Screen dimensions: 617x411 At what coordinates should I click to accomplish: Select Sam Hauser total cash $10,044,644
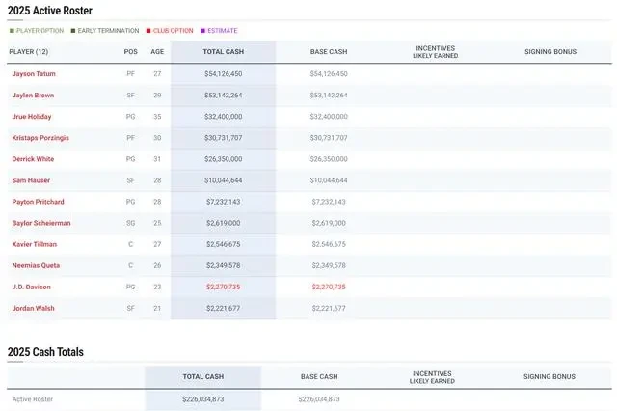tap(224, 180)
